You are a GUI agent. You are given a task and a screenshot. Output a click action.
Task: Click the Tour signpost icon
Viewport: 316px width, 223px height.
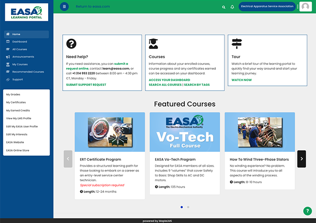[x=236, y=44]
